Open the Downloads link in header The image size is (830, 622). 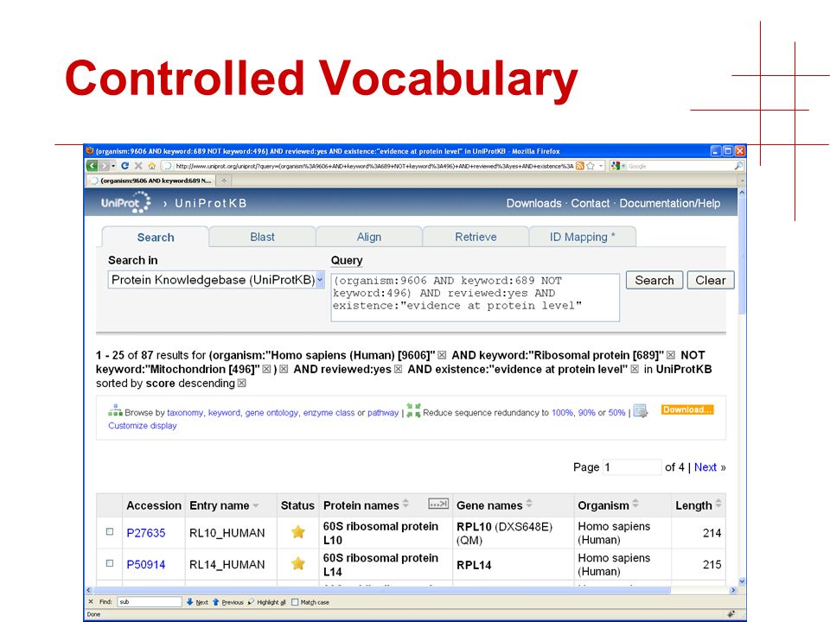coord(533,203)
